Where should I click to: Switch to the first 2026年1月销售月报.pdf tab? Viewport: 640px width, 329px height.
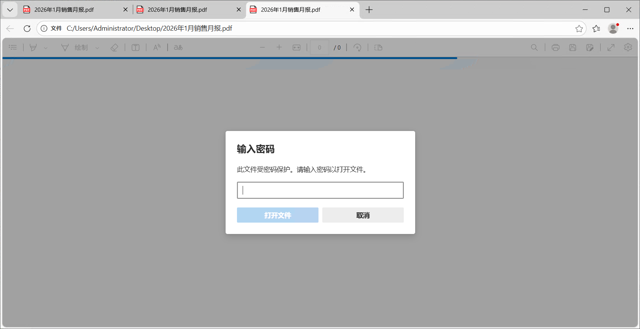tap(76, 10)
